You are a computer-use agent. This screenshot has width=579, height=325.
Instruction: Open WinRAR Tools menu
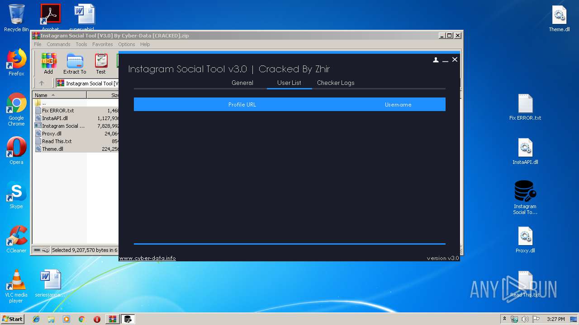click(x=81, y=44)
